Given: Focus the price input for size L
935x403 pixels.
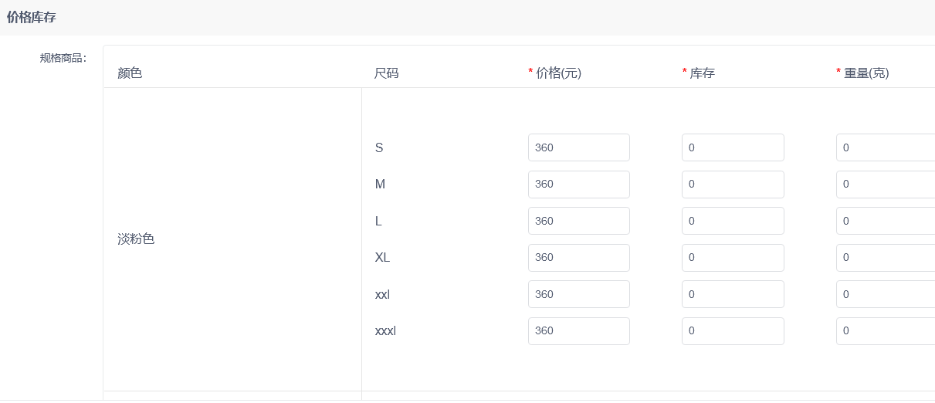Looking at the screenshot, I should tap(578, 221).
